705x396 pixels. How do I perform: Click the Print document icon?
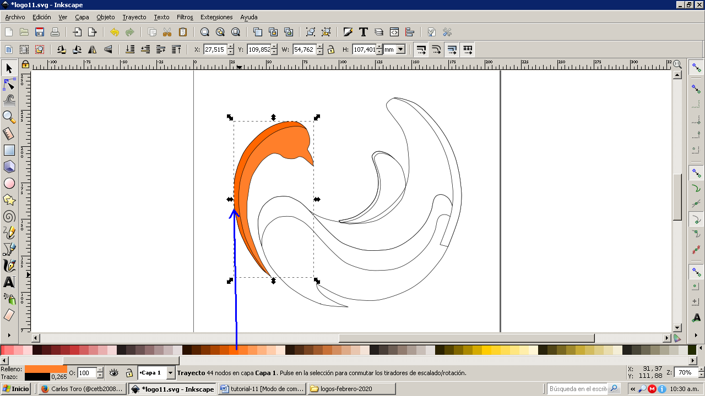point(55,32)
